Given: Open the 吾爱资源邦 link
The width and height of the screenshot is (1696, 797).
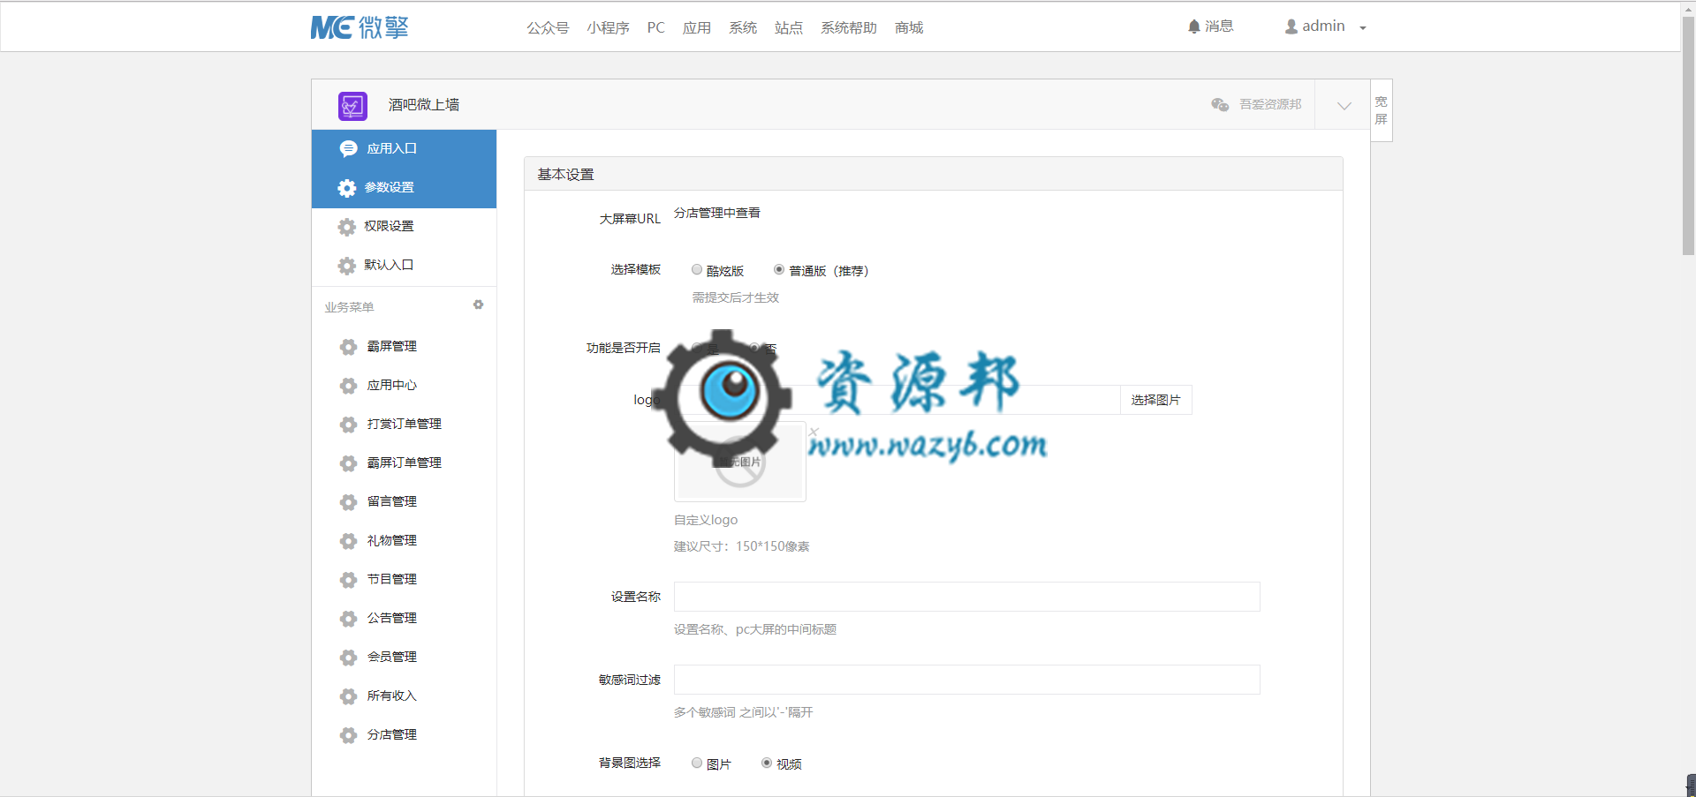Looking at the screenshot, I should [1270, 104].
